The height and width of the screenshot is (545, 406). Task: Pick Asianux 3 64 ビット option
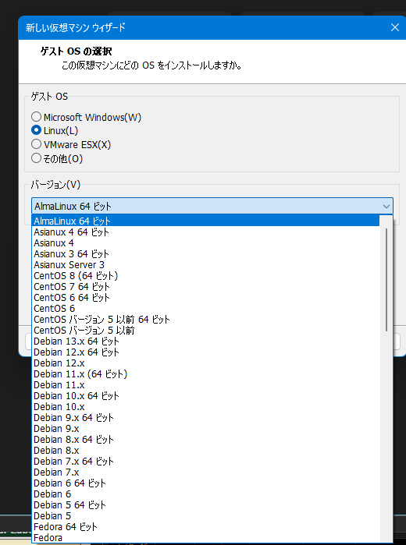[205, 253]
